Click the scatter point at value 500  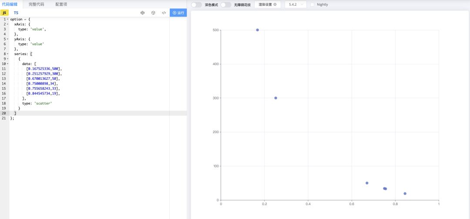[257, 30]
